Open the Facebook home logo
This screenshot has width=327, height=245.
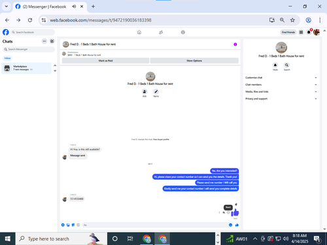pos(6,32)
